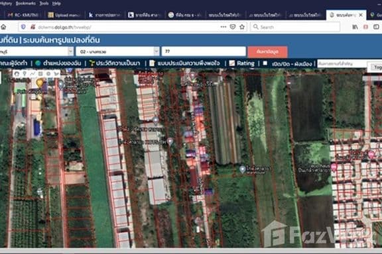Switch to the Google Maps tab on far right
The image size is (382, 254).
(x=375, y=15)
